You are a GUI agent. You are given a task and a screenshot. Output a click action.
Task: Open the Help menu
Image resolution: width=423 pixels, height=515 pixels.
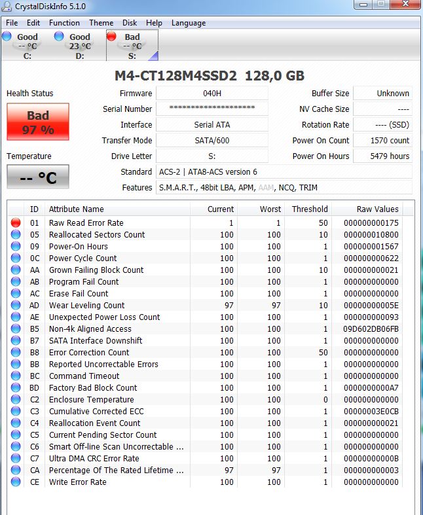point(154,23)
